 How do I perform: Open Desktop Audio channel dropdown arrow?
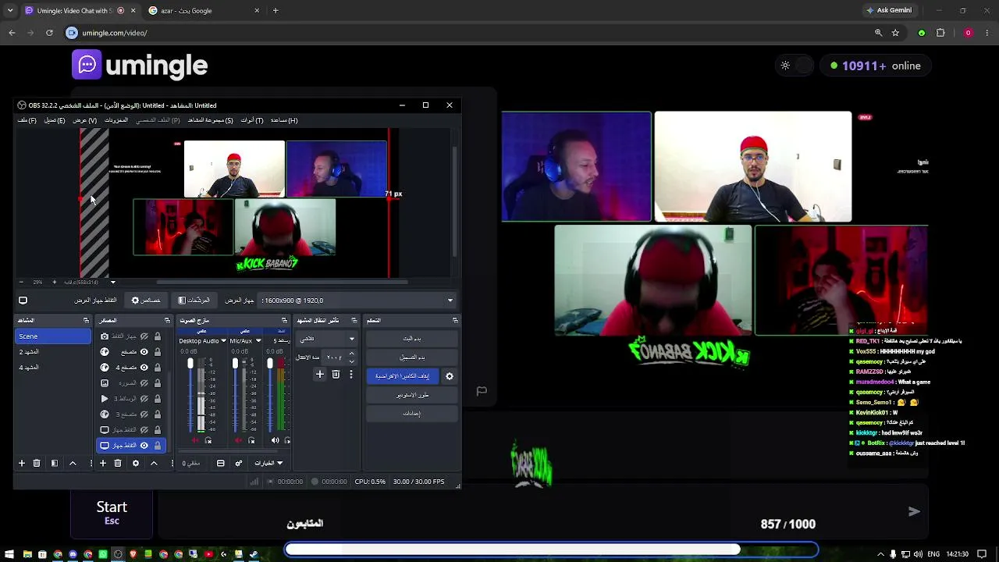click(x=223, y=341)
